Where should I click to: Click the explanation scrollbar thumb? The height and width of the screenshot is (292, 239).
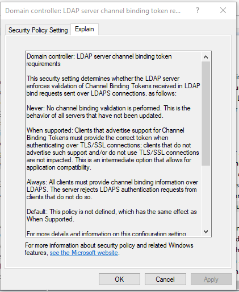click(206, 113)
